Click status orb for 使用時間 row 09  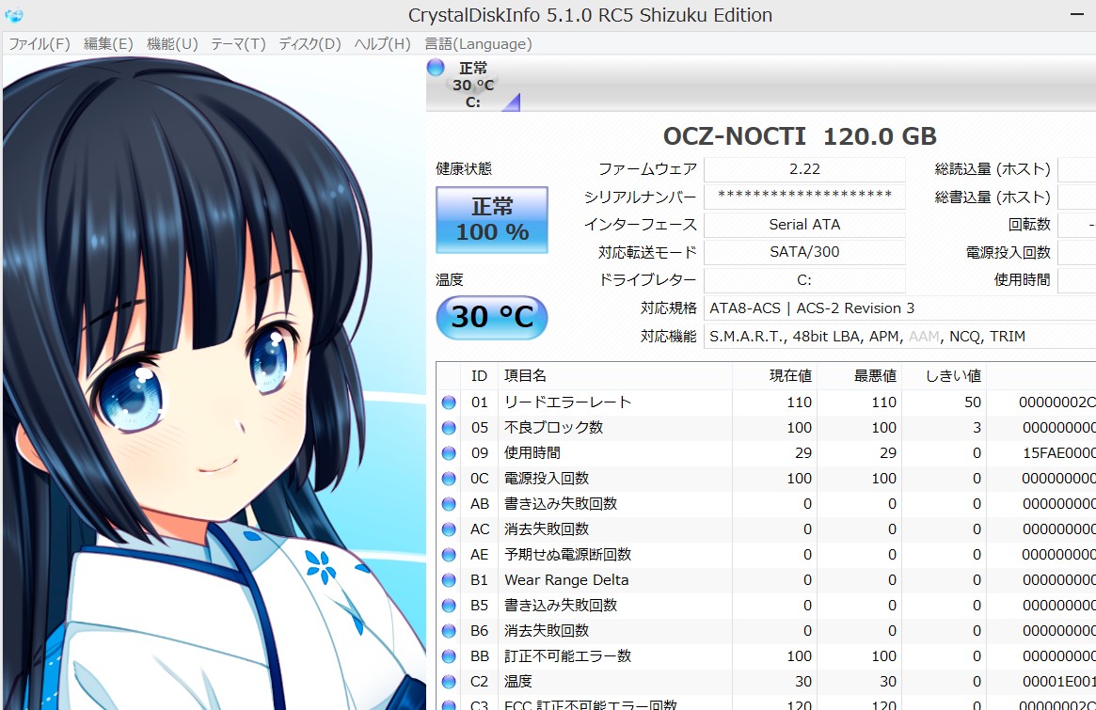(449, 453)
